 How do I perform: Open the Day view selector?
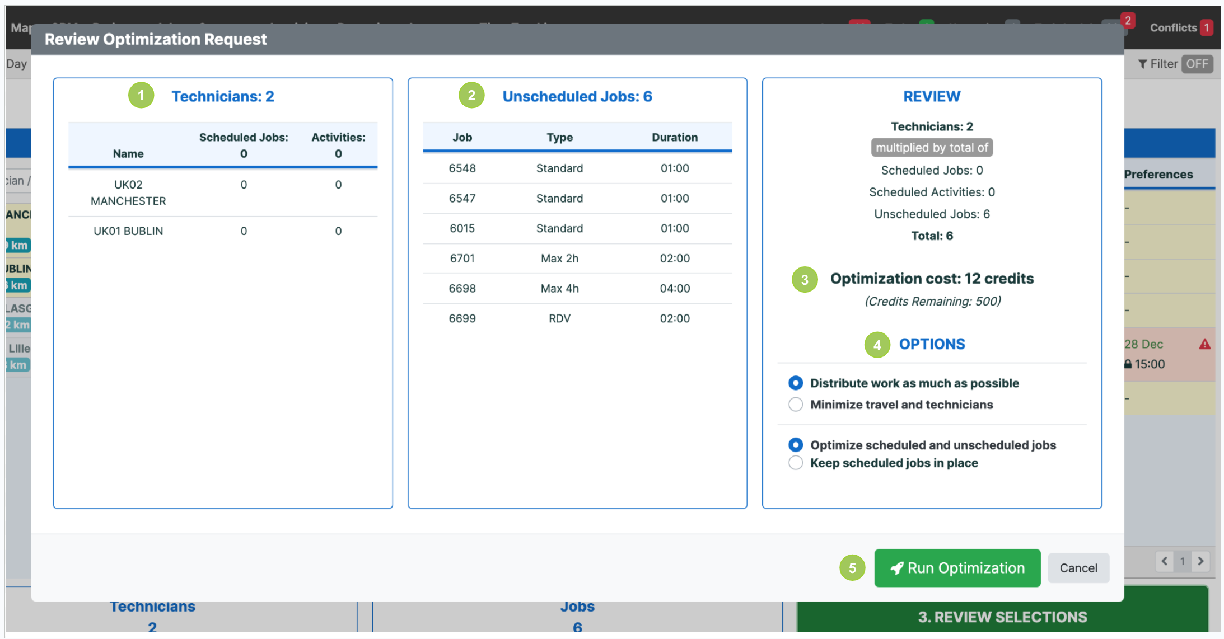coord(16,63)
